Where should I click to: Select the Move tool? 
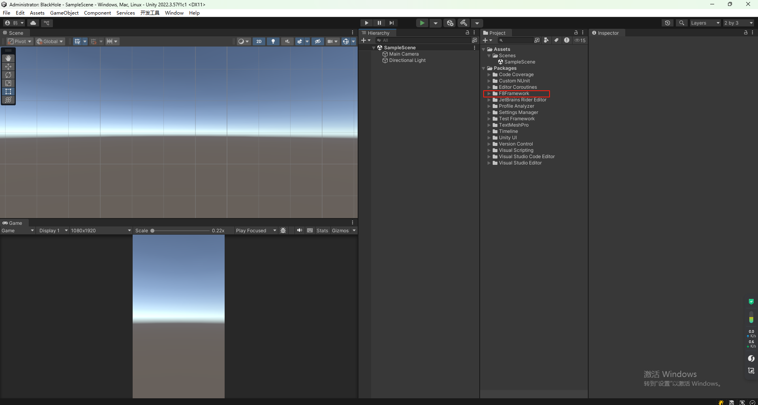point(8,67)
